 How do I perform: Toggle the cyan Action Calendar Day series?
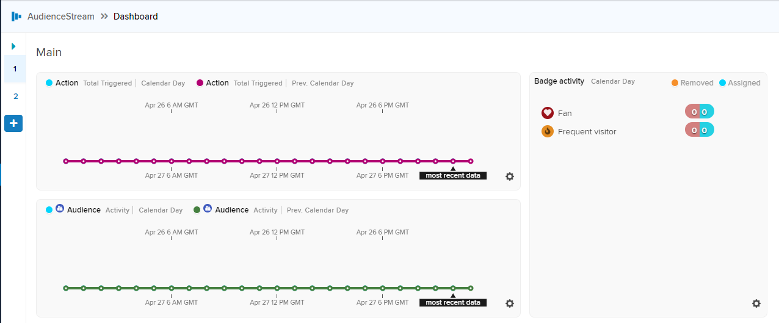click(x=49, y=83)
